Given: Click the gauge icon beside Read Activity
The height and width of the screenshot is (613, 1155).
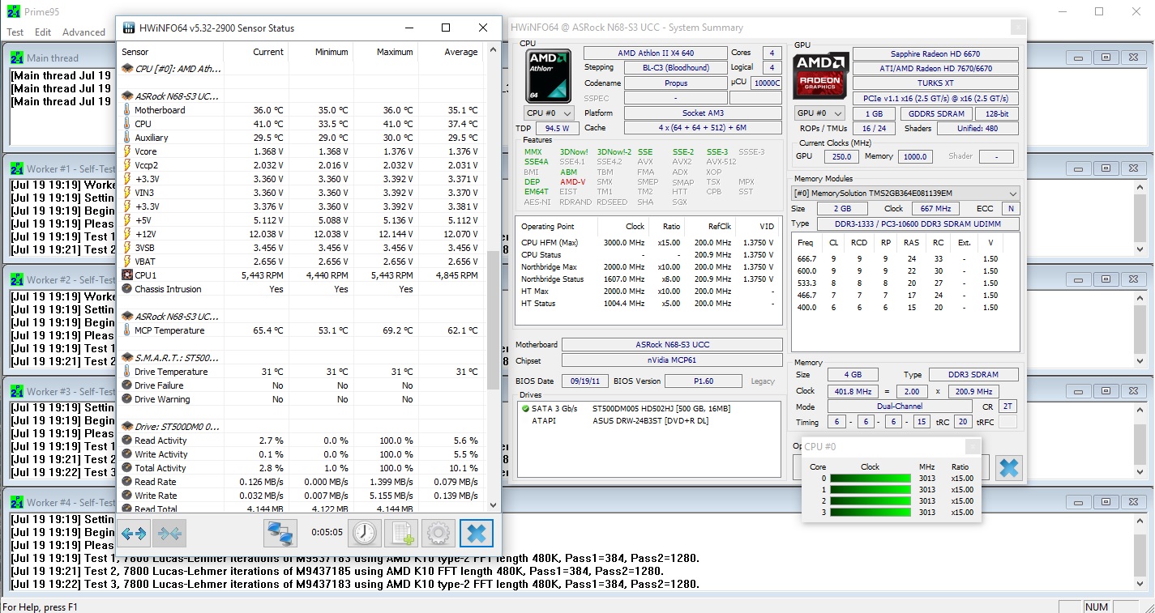Looking at the screenshot, I should pyautogui.click(x=126, y=441).
